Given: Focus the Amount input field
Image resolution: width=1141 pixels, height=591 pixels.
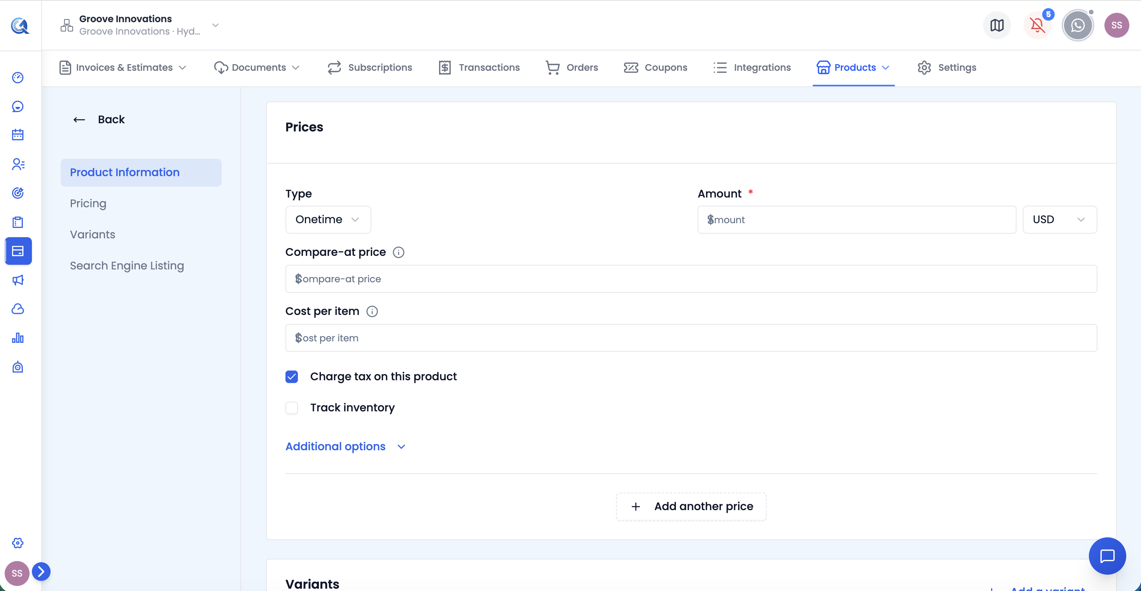Looking at the screenshot, I should 857,220.
